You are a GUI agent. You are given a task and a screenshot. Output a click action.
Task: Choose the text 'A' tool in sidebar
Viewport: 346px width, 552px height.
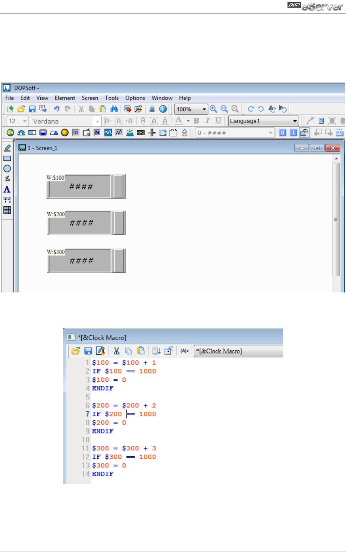[7, 190]
